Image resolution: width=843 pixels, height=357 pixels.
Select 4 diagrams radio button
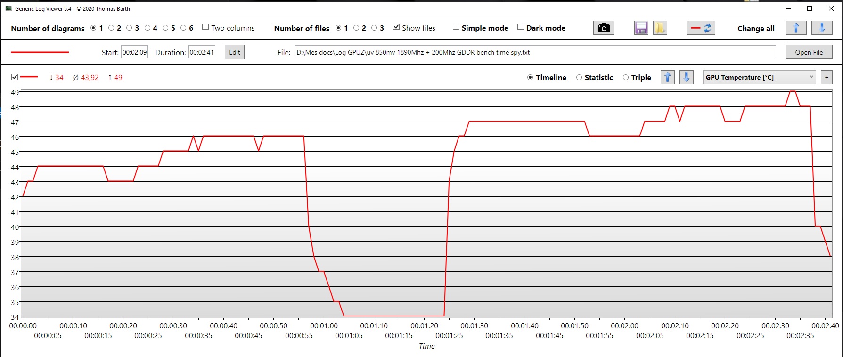[x=147, y=28]
